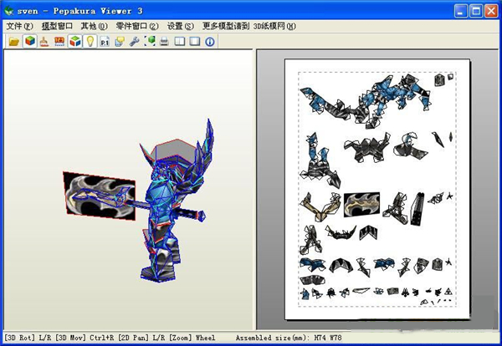Click the 123 numbering icon

coord(59,41)
